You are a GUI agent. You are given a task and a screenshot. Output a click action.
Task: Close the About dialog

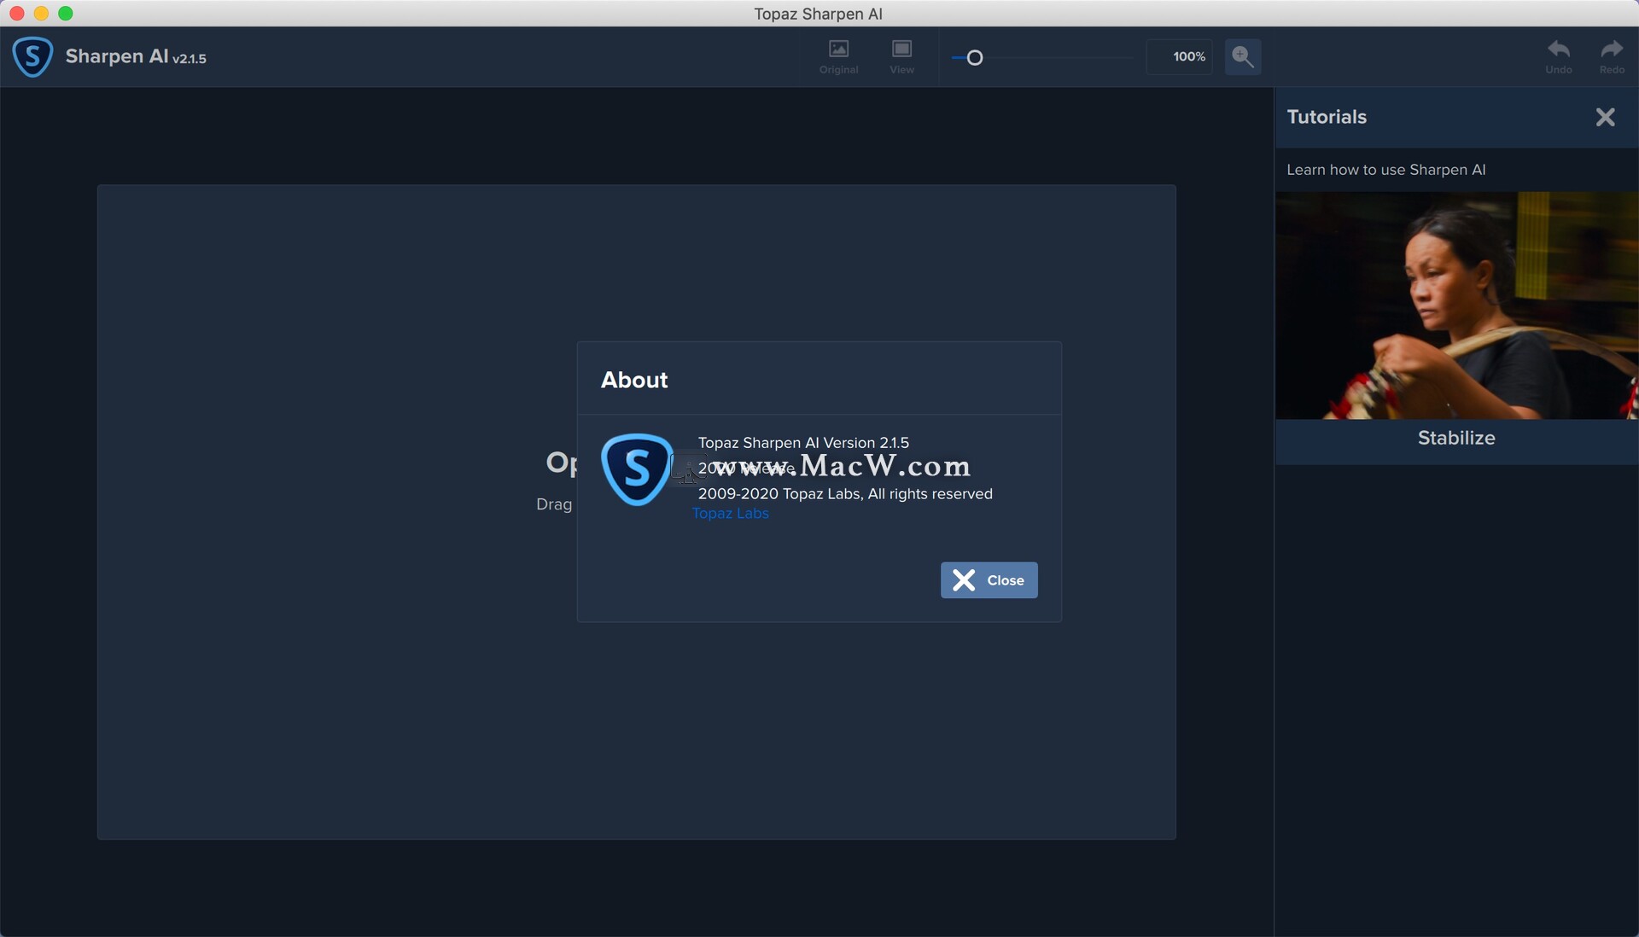point(989,580)
